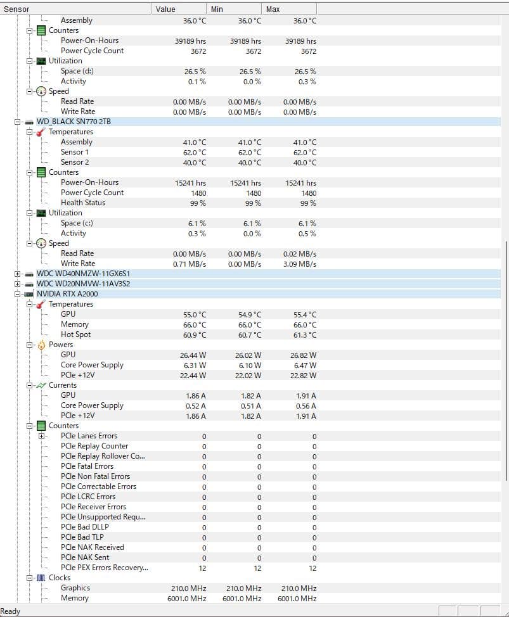Click the WD_BLACK SN770 2TB drive icon
This screenshot has width=509, height=617.
(29, 122)
